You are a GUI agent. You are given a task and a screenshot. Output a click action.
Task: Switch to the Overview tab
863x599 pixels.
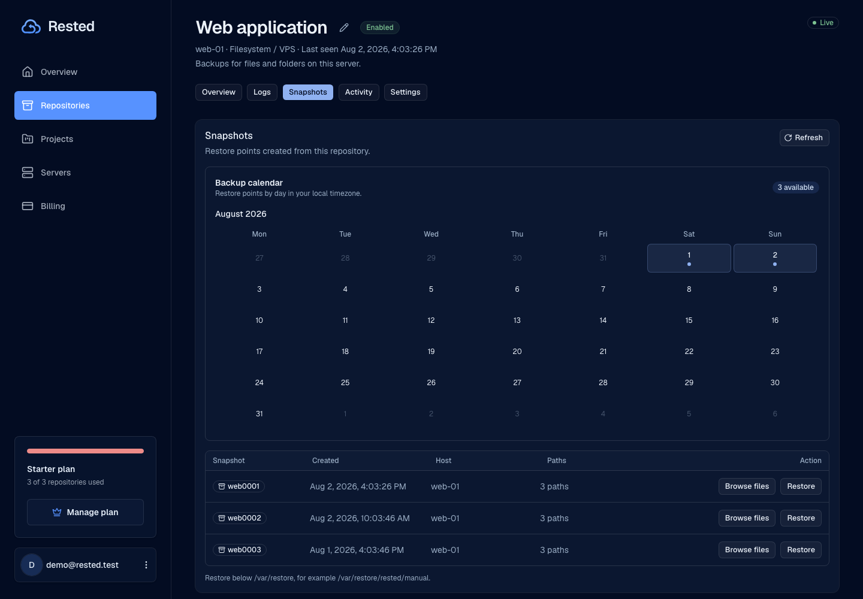(219, 92)
